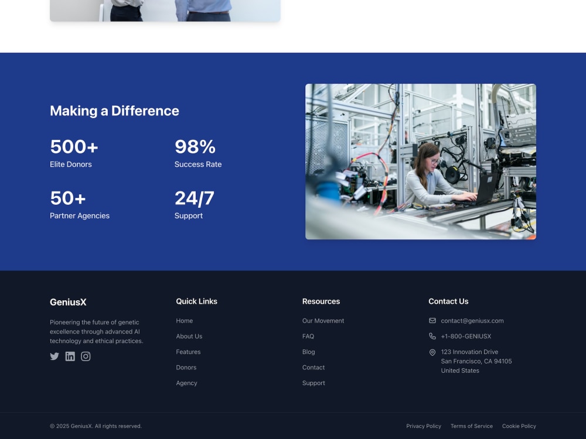The width and height of the screenshot is (586, 439).
Task: Select the GeniusX logo text
Action: coord(68,302)
